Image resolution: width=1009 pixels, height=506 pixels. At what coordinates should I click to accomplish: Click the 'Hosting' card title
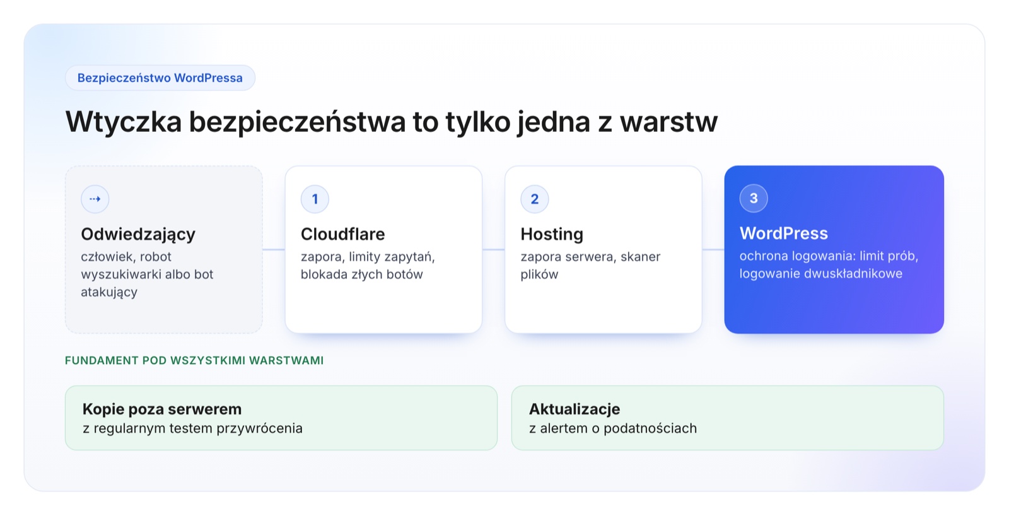click(x=552, y=234)
